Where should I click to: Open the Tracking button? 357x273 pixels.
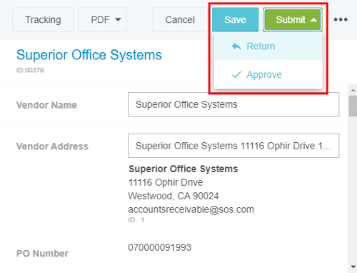coord(43,19)
